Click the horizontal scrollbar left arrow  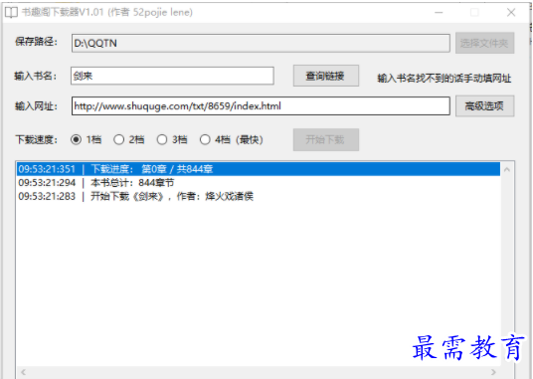click(23, 372)
